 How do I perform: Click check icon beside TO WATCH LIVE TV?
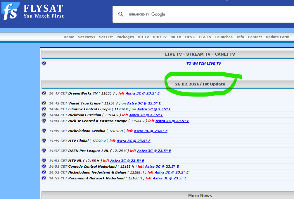pyautogui.click(x=44, y=63)
